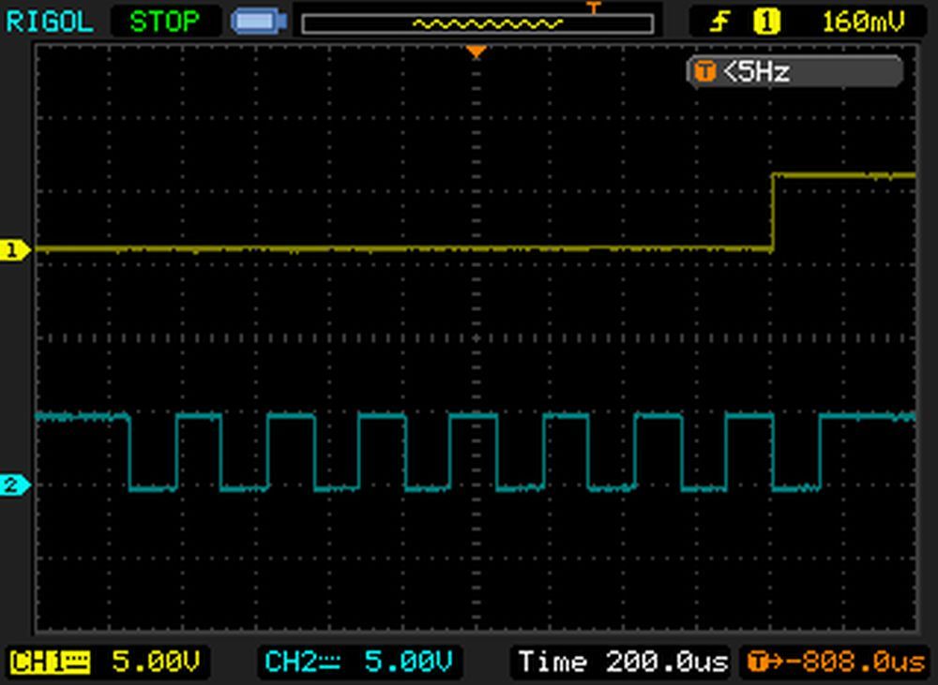Click the orange trigger position triangle on grid
938x685 pixels.
pos(477,52)
